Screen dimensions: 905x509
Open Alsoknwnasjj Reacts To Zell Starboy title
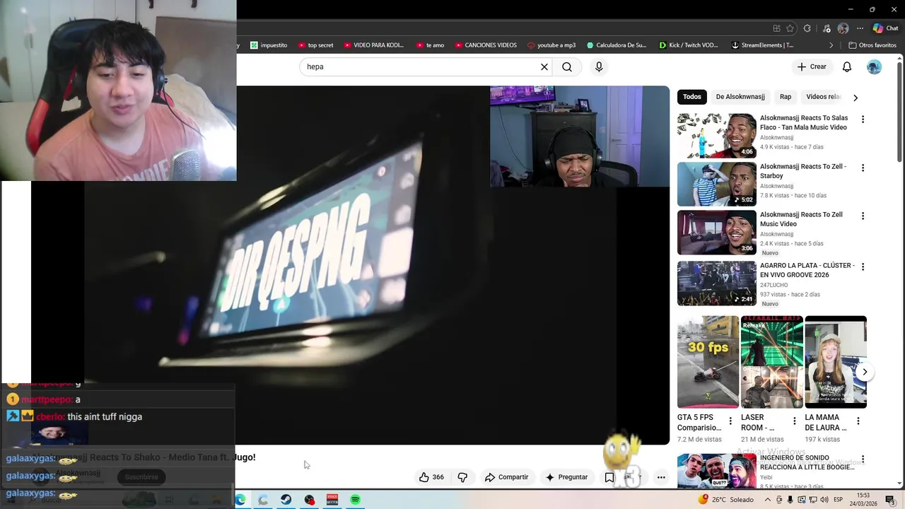(803, 171)
